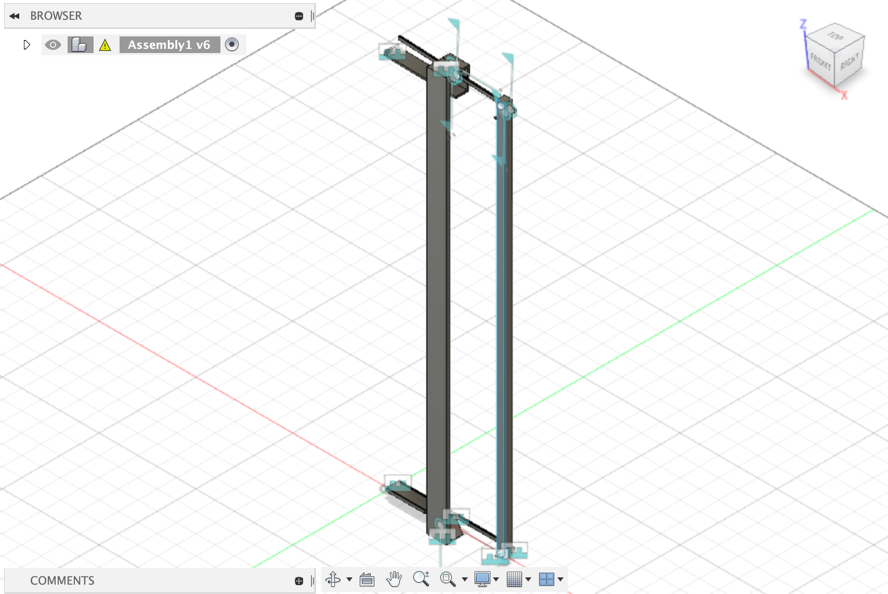Open the Viewports layout icon
The height and width of the screenshot is (594, 888).
point(546,579)
